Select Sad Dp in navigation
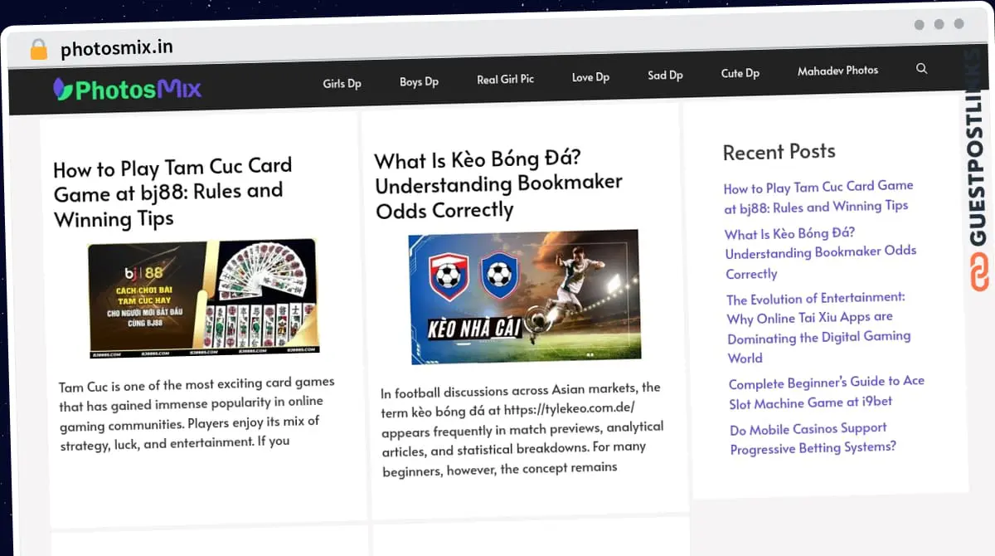 (665, 75)
